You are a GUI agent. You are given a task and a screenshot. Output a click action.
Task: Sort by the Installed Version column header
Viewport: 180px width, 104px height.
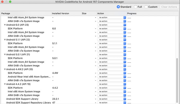tap(67, 13)
